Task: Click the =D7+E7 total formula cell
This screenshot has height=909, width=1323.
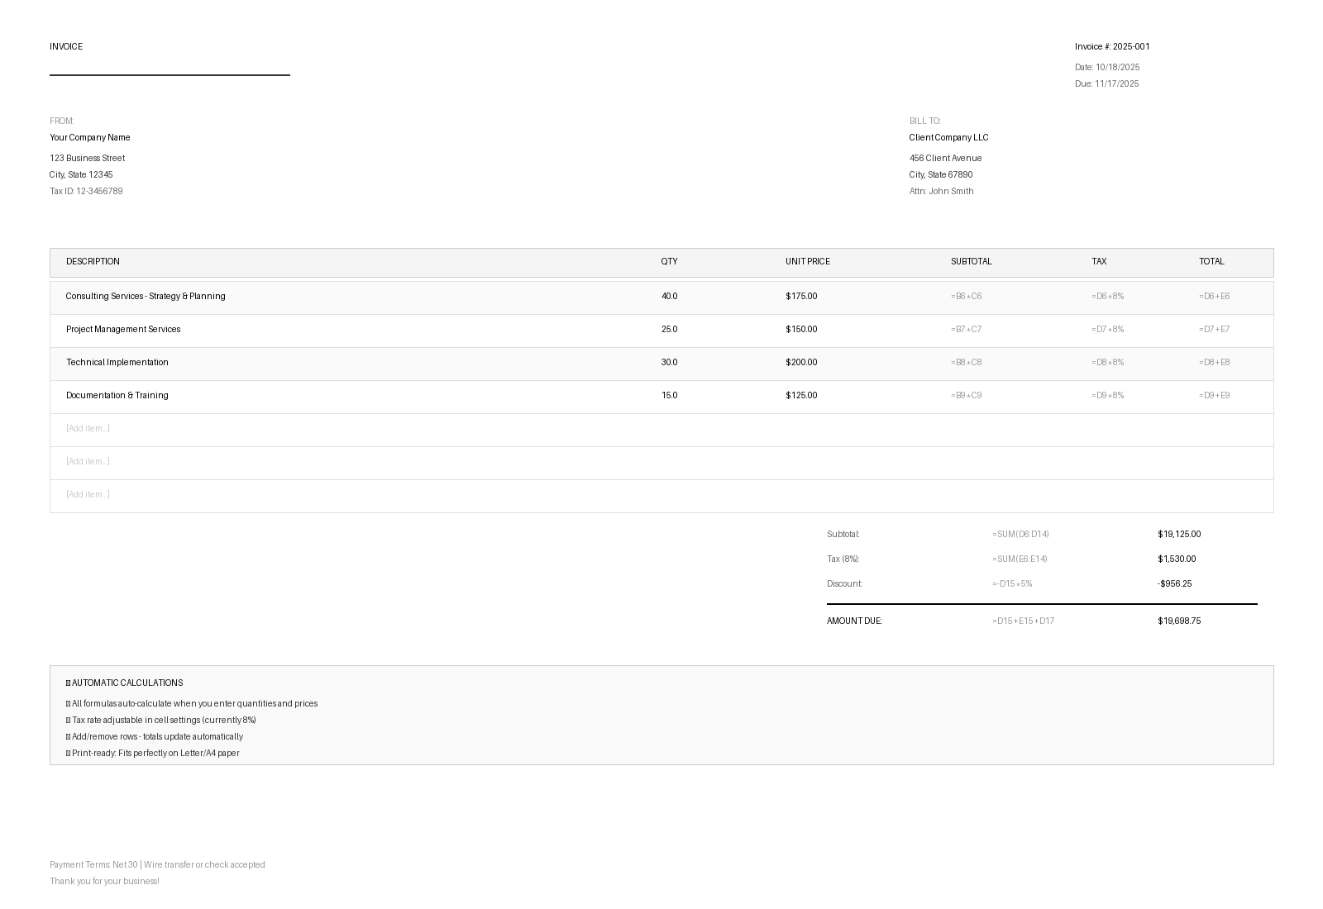Action: click(1214, 330)
